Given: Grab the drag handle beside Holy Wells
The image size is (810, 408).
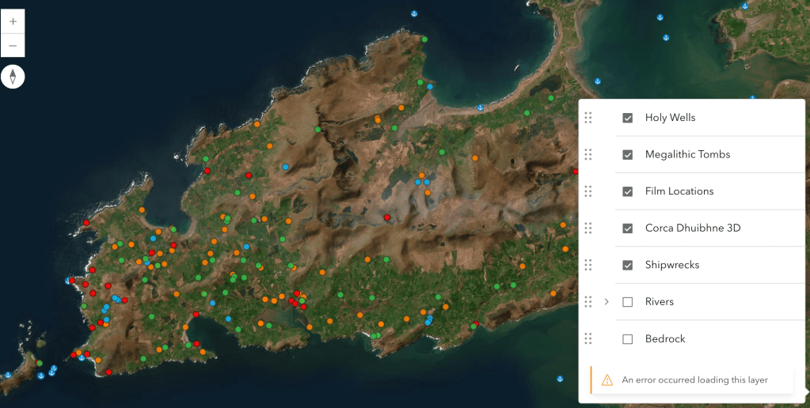Looking at the screenshot, I should pyautogui.click(x=588, y=118).
